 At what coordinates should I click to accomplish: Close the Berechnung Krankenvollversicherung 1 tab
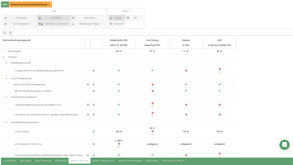(x=51, y=3)
